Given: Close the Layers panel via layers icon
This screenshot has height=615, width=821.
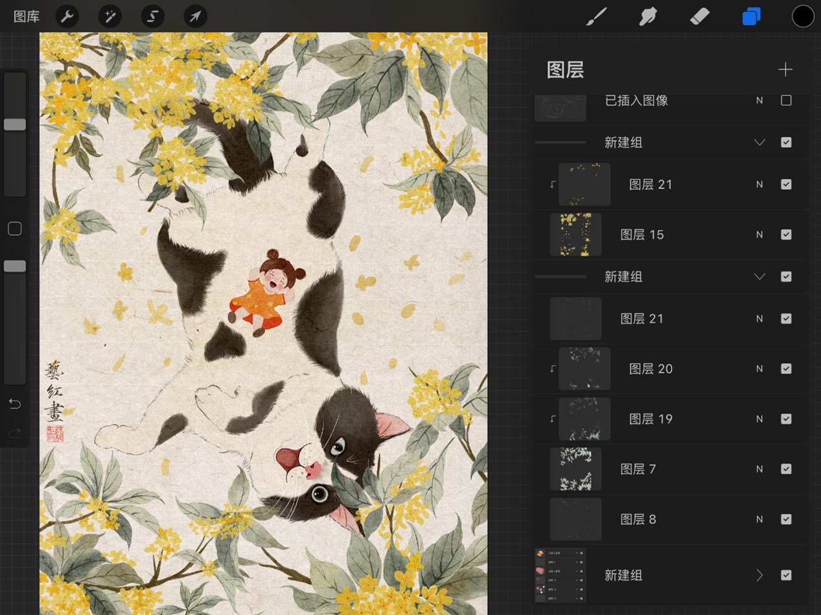Looking at the screenshot, I should coord(752,16).
